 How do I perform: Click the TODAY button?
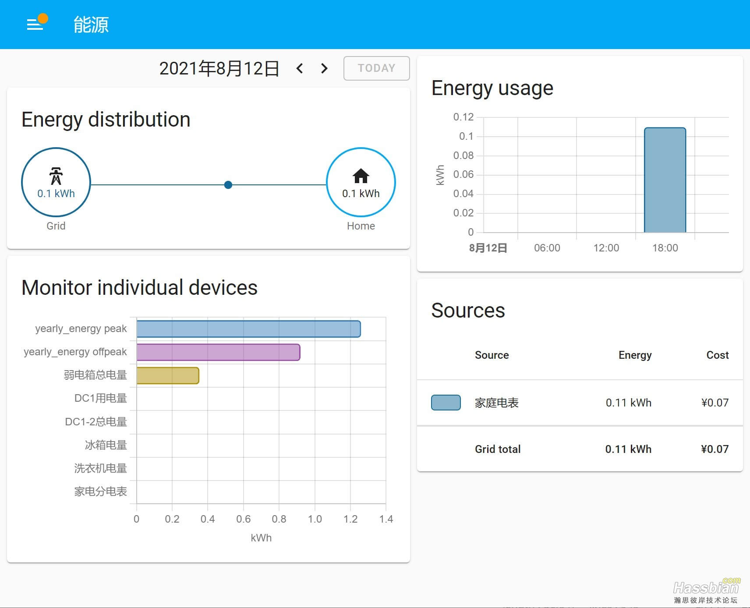click(377, 68)
